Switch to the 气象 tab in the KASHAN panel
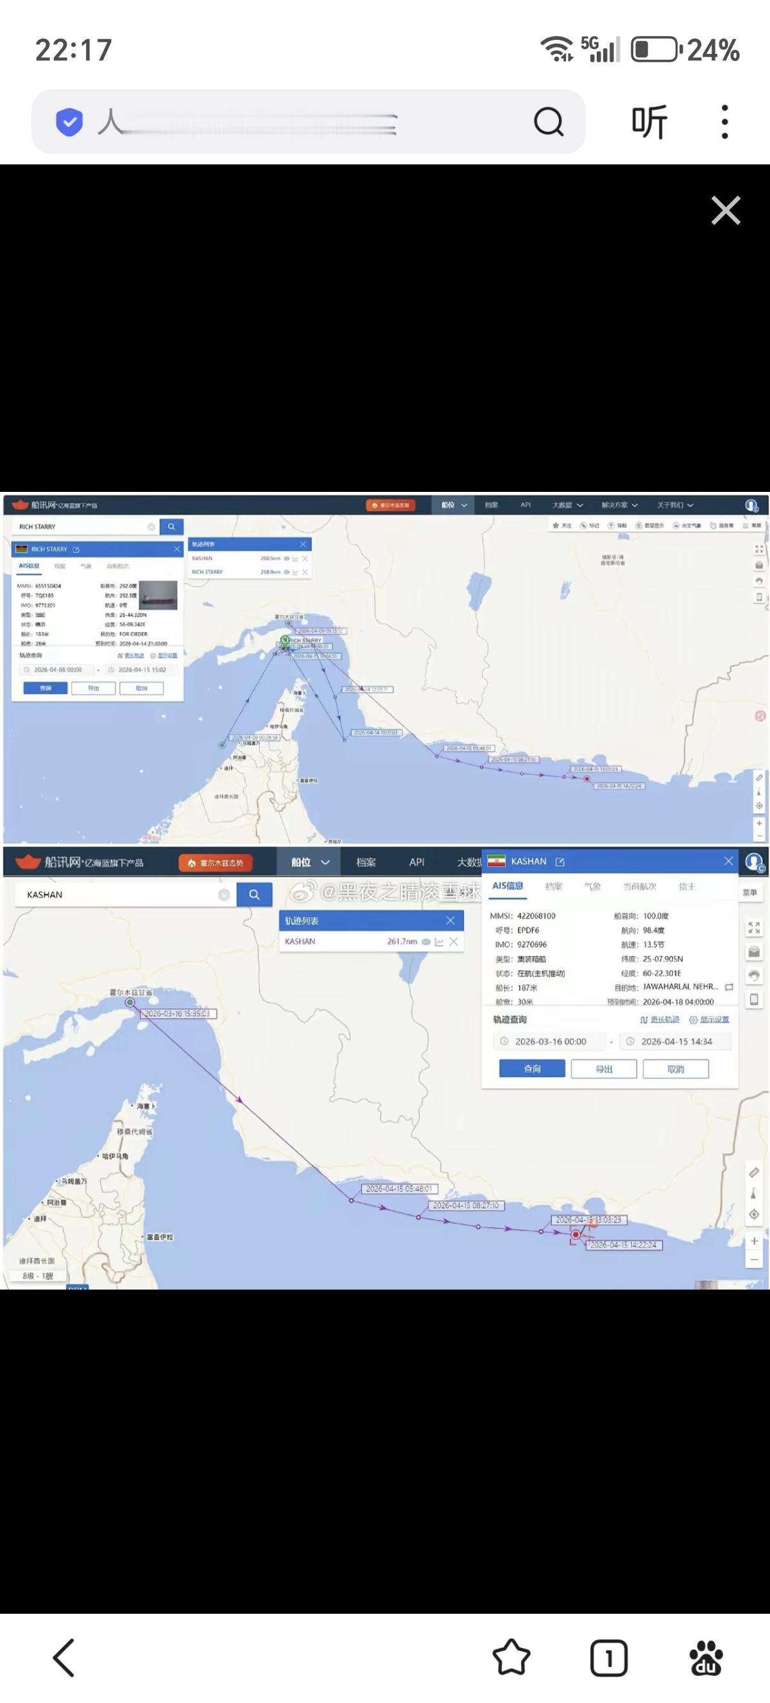The image size is (770, 1703). [x=592, y=886]
